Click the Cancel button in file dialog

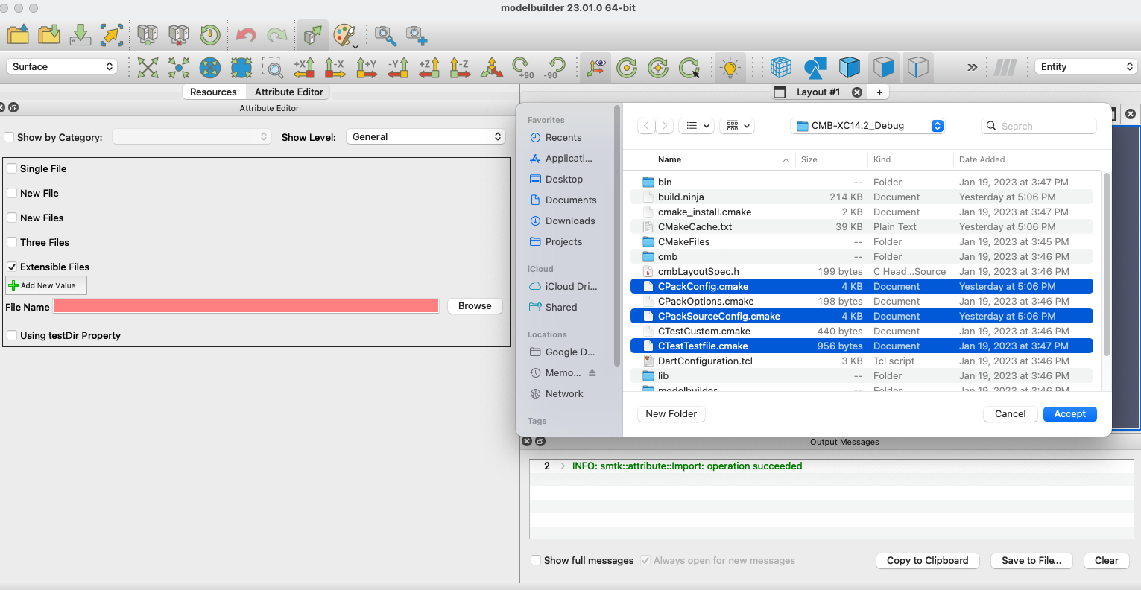1011,414
